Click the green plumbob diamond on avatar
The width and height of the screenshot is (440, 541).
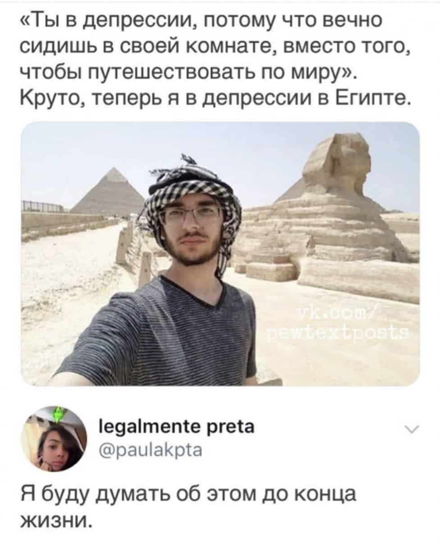coord(58,415)
